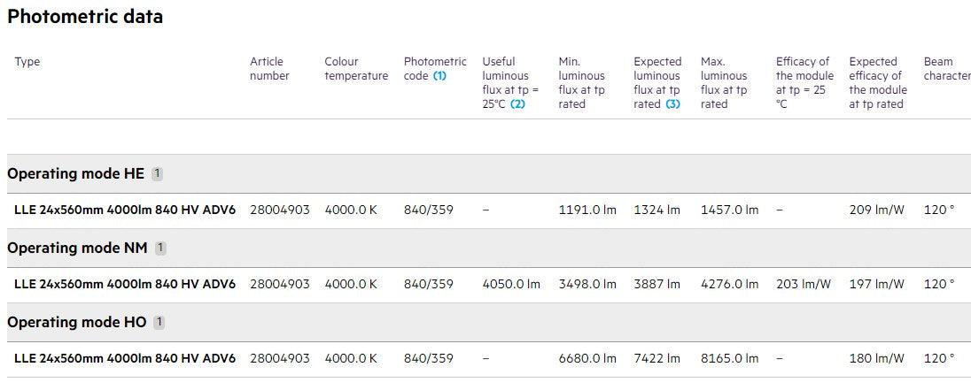971x390 pixels.
Task: Select LLE 24x560mm product name in NM row
Action: tap(125, 284)
